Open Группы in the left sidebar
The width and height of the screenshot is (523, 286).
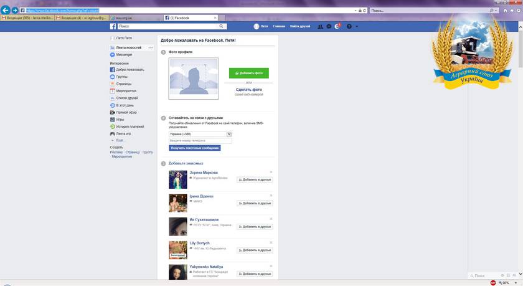119,77
